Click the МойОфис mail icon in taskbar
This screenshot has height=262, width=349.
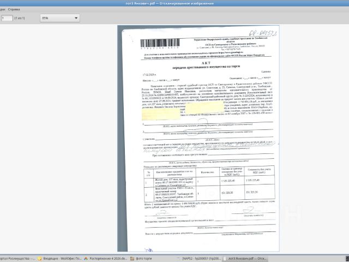click(40, 258)
